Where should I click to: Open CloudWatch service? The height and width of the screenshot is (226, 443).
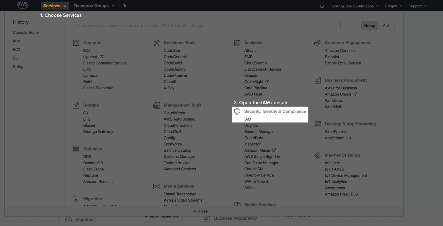[x=174, y=113]
